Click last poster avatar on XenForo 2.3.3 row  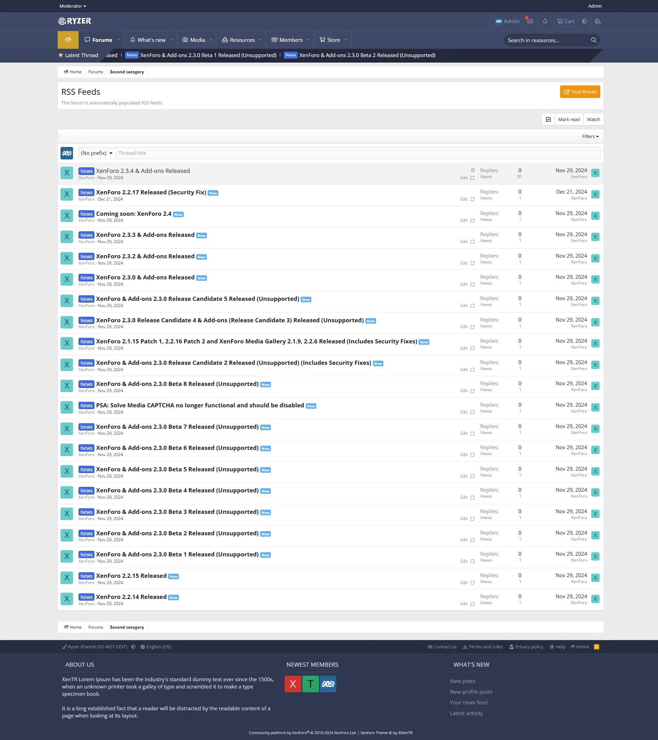(x=595, y=237)
